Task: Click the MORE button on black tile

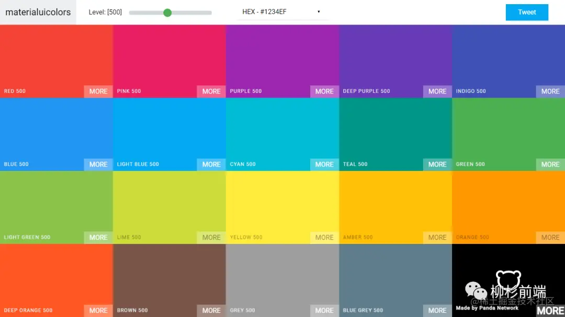Action: click(x=550, y=311)
